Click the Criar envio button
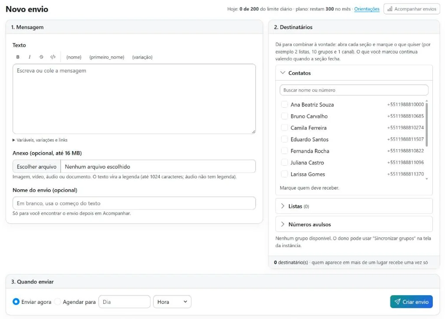This screenshot has width=445, height=319. 411,302
